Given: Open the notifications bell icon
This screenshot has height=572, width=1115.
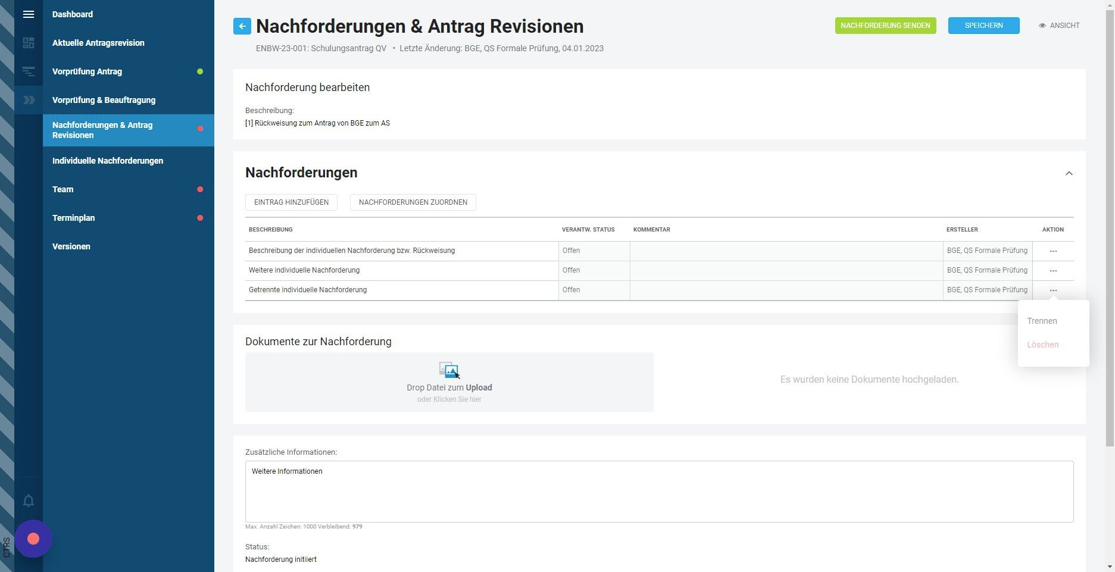Looking at the screenshot, I should click(28, 501).
